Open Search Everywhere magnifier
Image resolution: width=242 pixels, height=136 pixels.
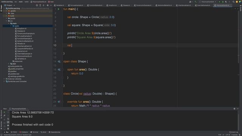tap(233, 2)
